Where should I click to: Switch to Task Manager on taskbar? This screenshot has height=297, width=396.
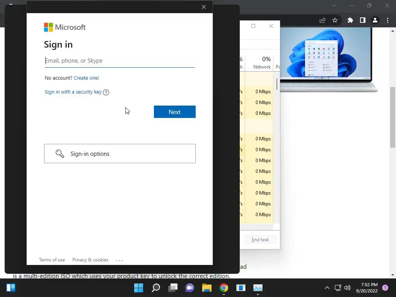(258, 288)
